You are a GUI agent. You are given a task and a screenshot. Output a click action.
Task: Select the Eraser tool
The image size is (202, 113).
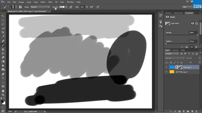pos(3,57)
